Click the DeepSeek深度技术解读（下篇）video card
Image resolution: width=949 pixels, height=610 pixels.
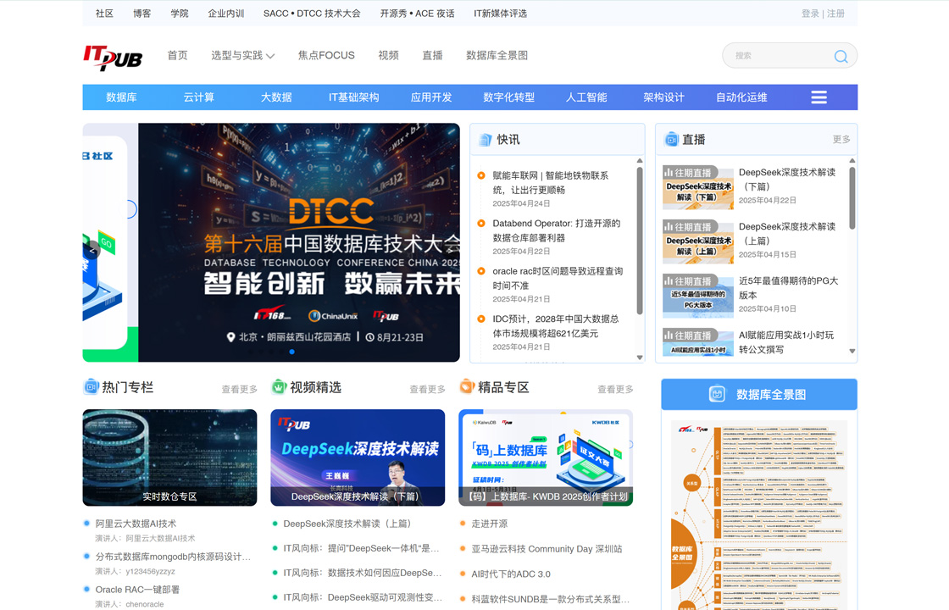[x=358, y=457]
